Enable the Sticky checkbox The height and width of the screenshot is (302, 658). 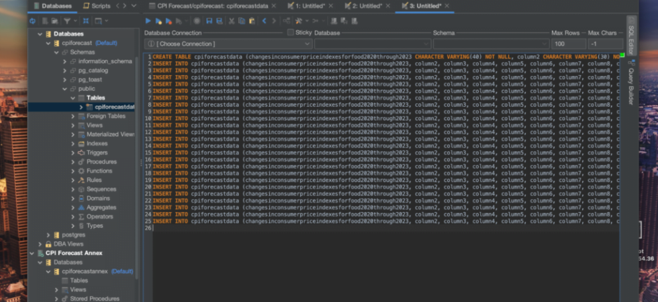(x=290, y=32)
